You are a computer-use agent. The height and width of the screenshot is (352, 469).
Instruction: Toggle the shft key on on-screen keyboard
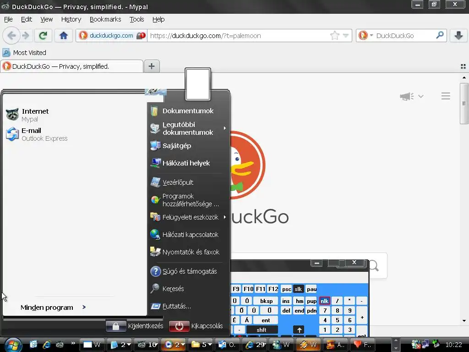click(262, 330)
